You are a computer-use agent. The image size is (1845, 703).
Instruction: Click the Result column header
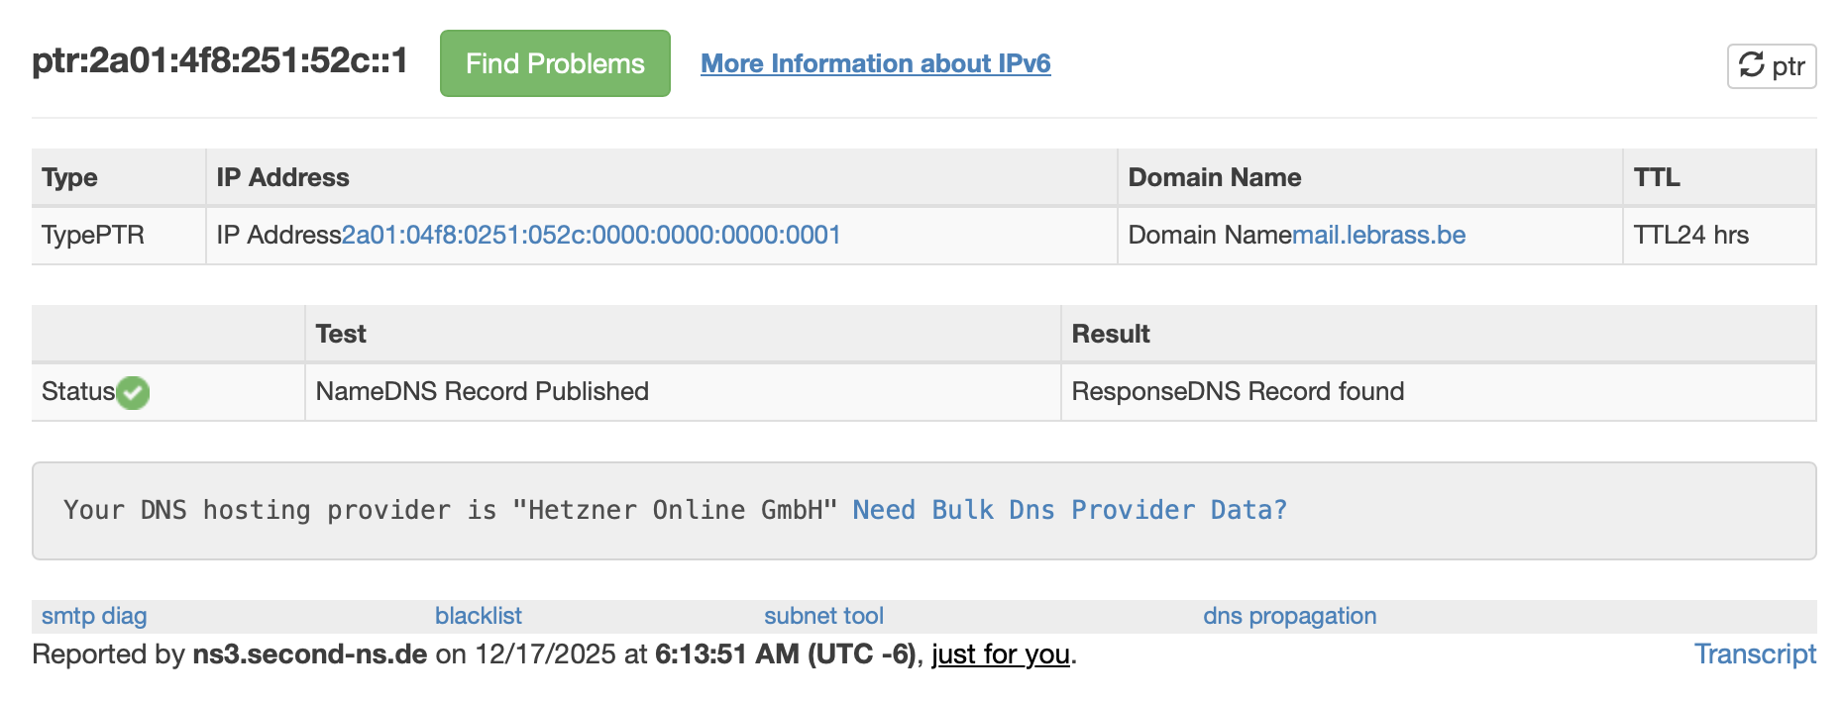click(x=1110, y=334)
